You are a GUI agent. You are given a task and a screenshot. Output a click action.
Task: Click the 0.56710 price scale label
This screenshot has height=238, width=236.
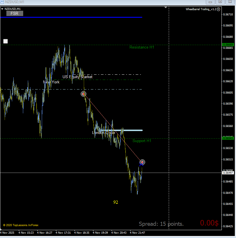click(x=228, y=15)
